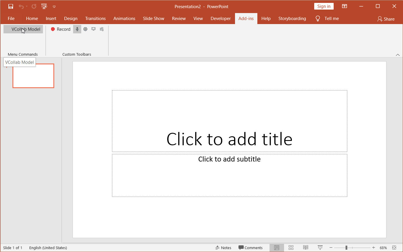403x252 pixels.
Task: Click the zoom in plus button
Action: tap(373, 248)
